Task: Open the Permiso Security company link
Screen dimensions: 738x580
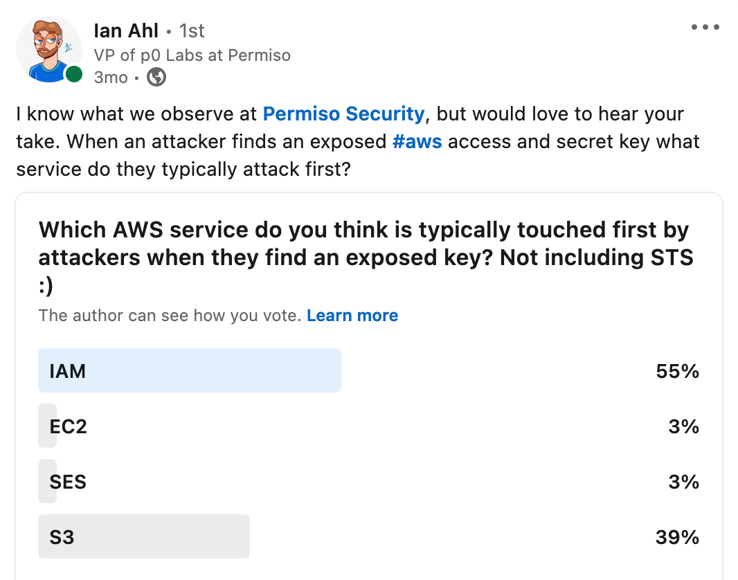Action: coord(343,114)
